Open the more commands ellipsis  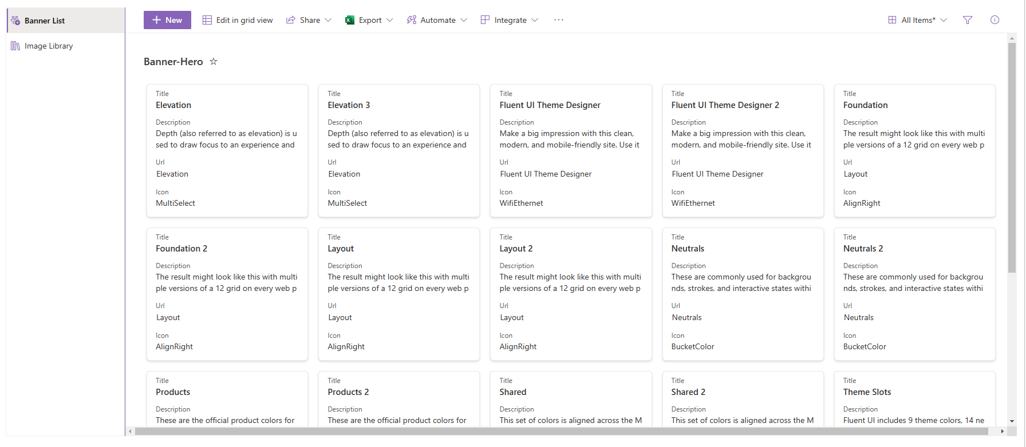pos(559,20)
